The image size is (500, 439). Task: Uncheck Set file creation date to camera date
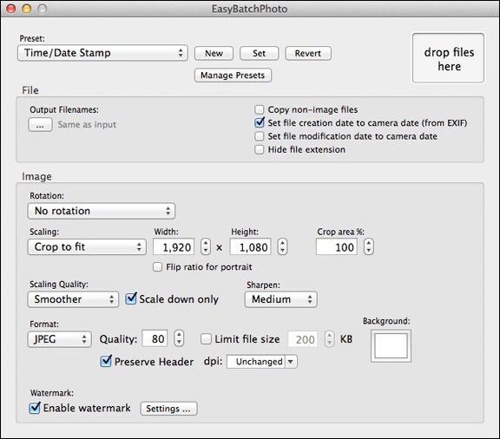pos(260,122)
